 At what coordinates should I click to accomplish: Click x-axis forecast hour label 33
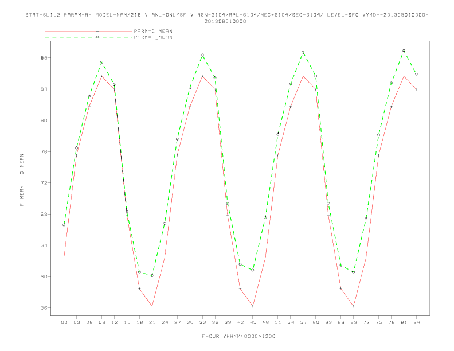tap(202, 322)
